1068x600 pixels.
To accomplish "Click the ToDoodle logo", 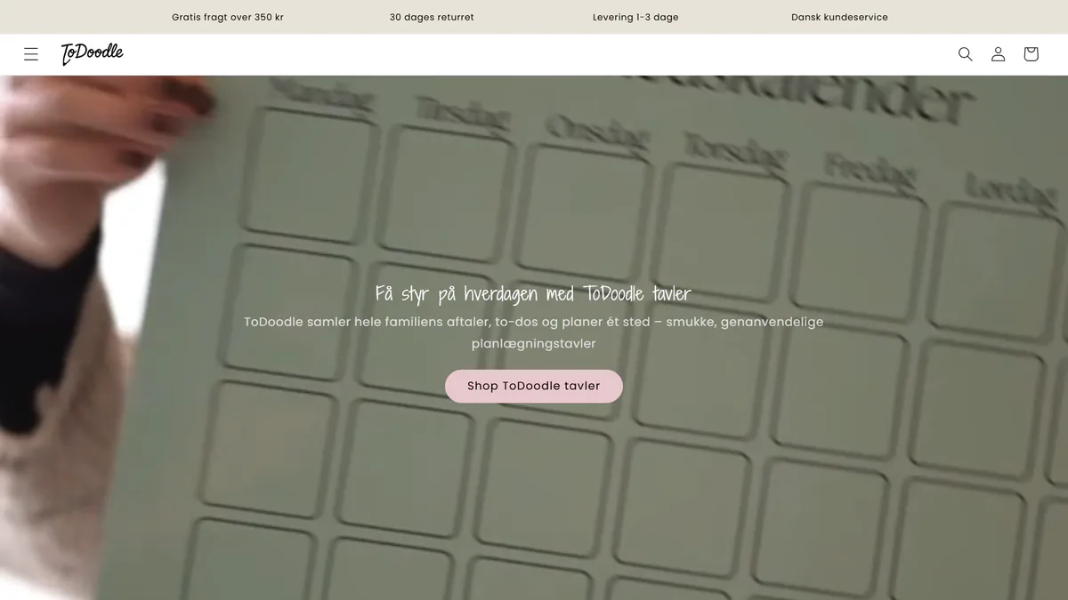I will coord(93,54).
